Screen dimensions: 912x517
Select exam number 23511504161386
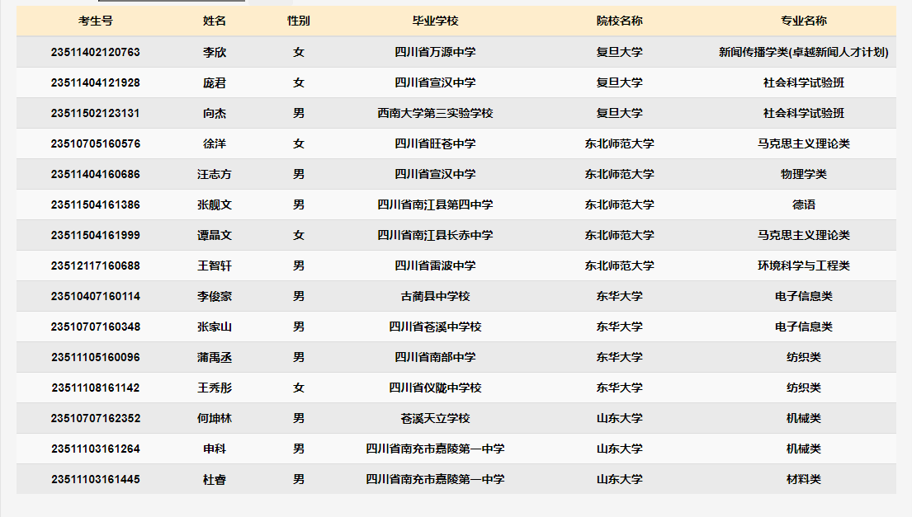96,204
